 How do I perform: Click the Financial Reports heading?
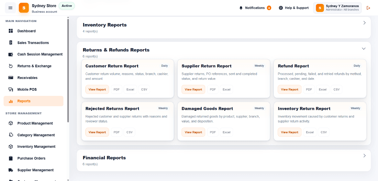click(105, 158)
